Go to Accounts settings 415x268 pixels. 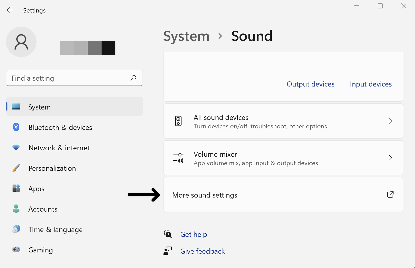(43, 209)
